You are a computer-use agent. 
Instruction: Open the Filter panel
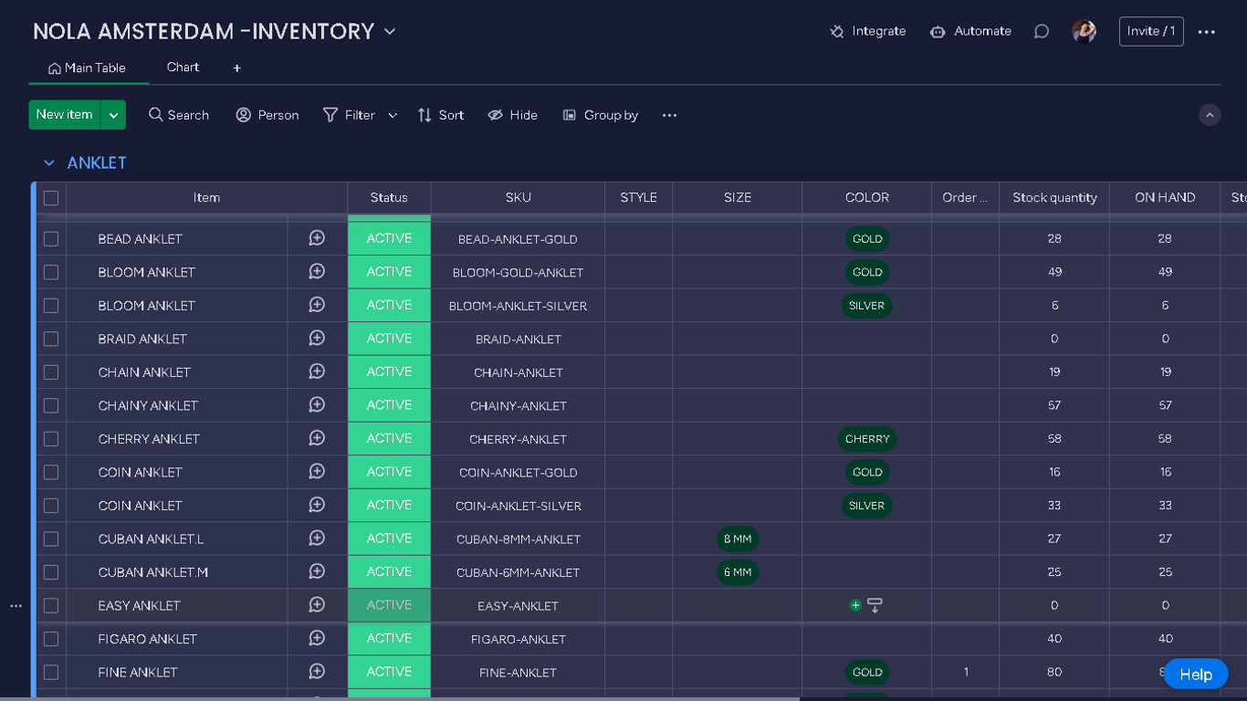click(350, 115)
